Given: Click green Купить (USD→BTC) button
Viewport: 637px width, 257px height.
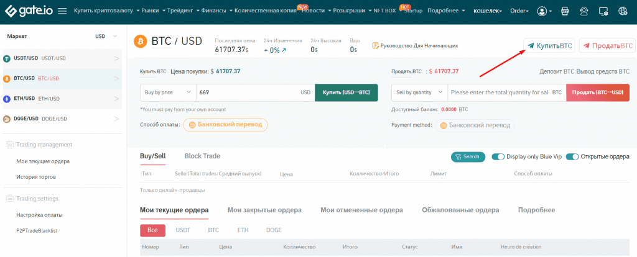Looking at the screenshot, I should [x=346, y=93].
